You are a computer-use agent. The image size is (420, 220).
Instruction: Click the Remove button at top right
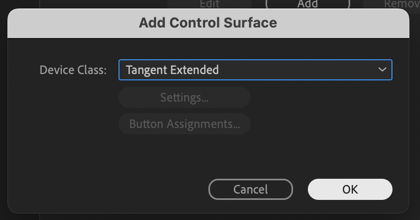coord(401,4)
